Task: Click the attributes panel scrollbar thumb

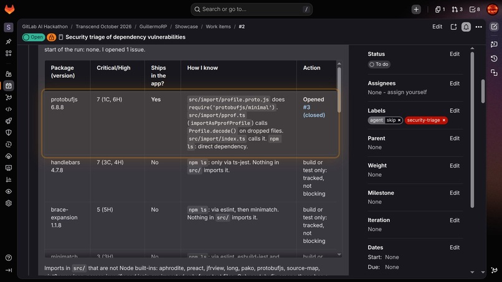Action: pos(472,129)
